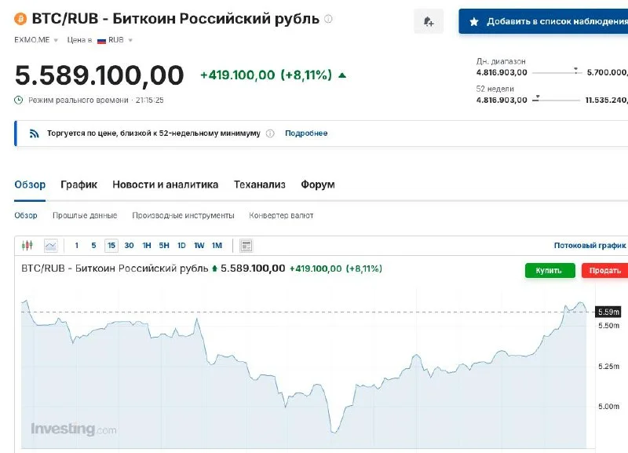This screenshot has width=628, height=453.
Task: Expand the EXMO.ME exchange dropdown
Action: point(34,39)
